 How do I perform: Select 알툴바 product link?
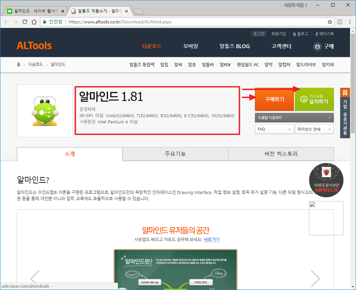click(207, 65)
